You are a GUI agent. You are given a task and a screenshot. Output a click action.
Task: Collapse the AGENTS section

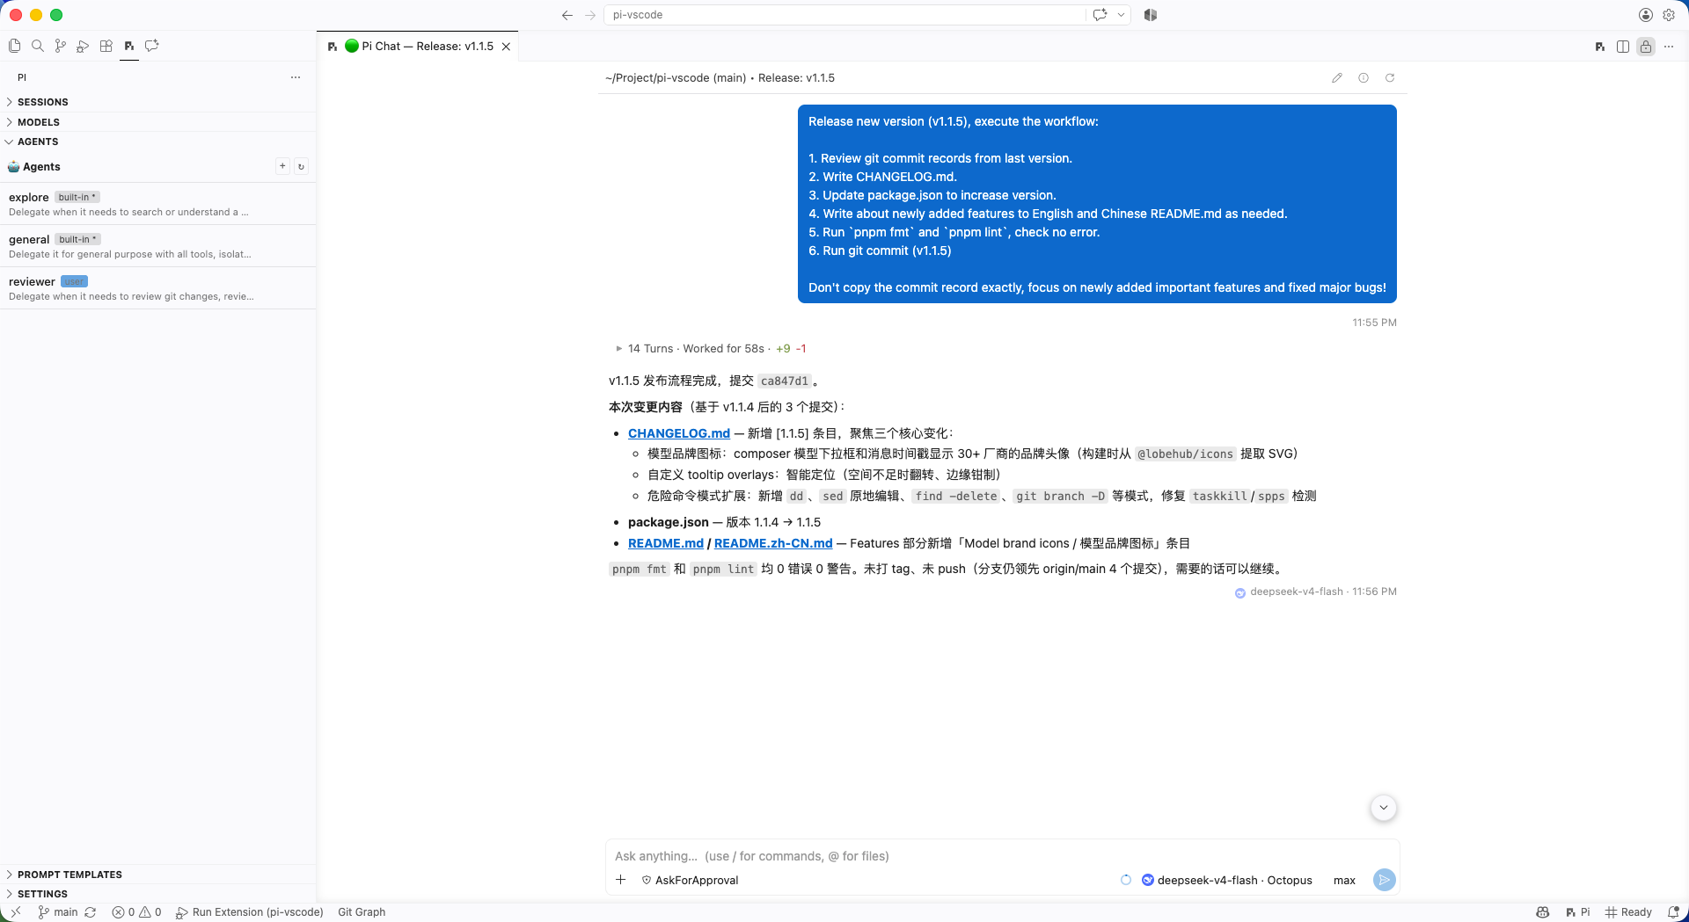click(158, 142)
